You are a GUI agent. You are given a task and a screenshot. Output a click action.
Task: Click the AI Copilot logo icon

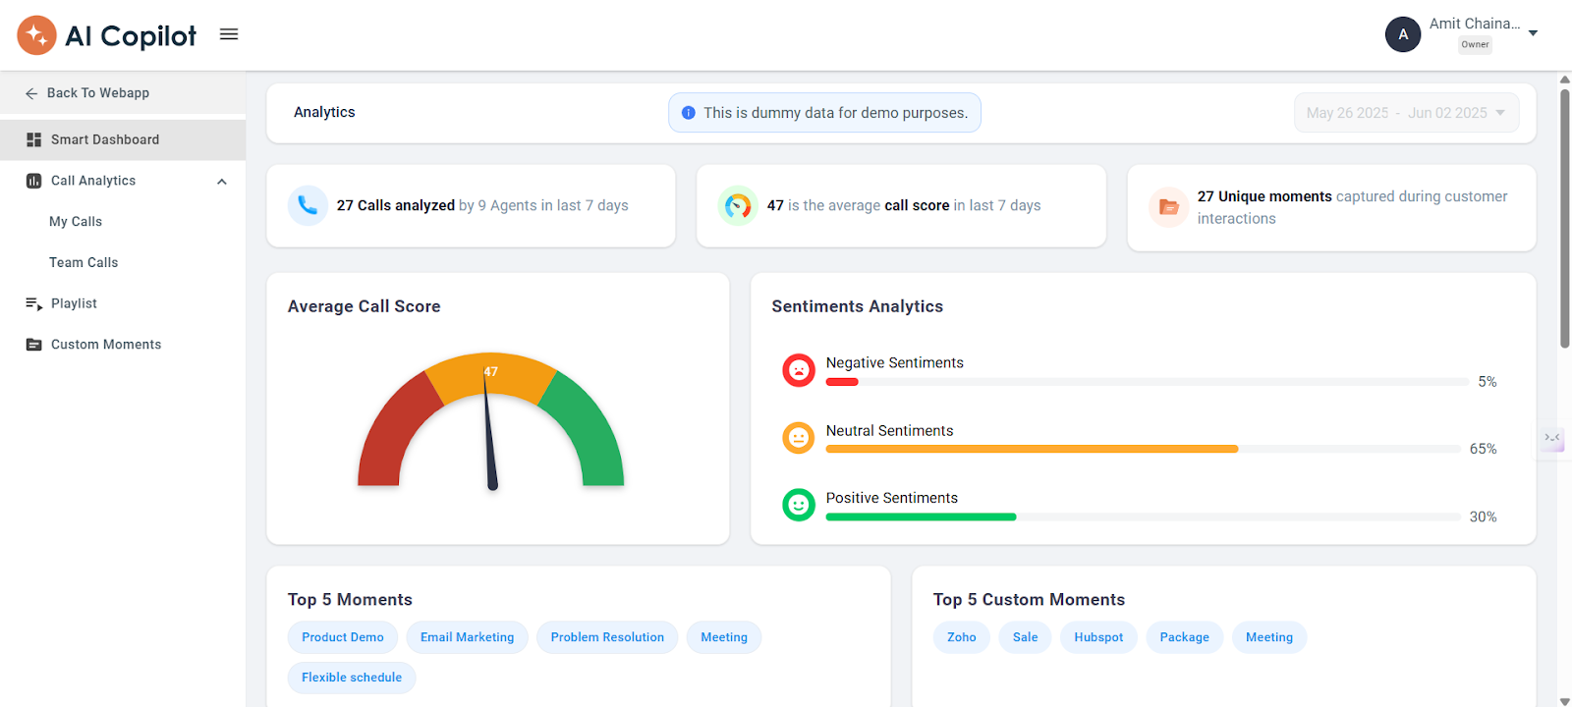36,35
